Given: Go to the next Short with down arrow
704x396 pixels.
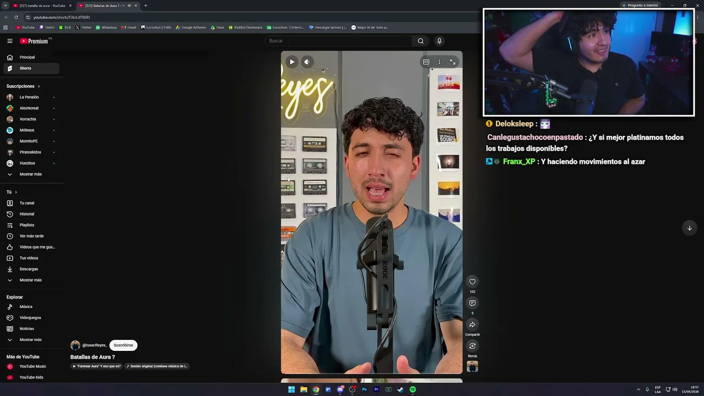Looking at the screenshot, I should (689, 228).
